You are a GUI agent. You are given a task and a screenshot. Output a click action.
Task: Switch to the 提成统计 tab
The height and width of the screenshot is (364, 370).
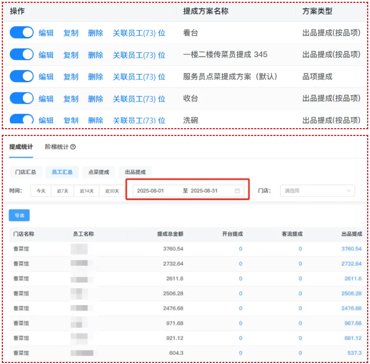[x=21, y=147]
